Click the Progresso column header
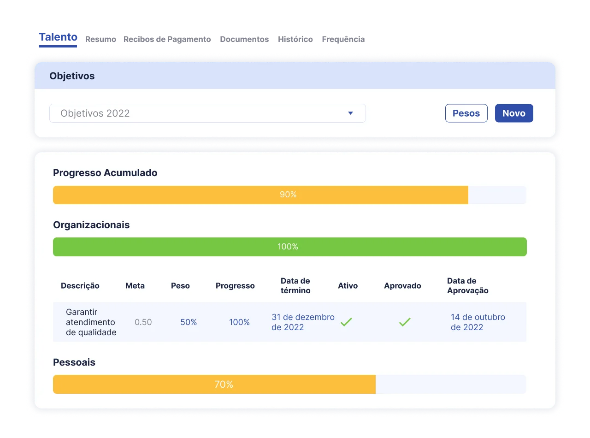The height and width of the screenshot is (438, 590). pyautogui.click(x=235, y=286)
